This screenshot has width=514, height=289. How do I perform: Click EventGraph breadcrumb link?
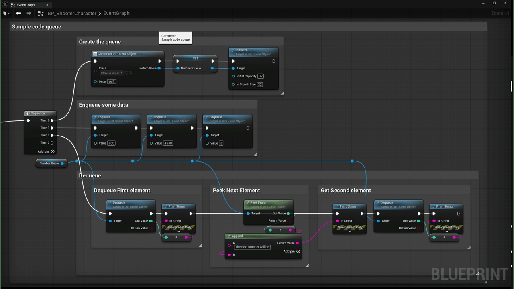[x=116, y=13]
